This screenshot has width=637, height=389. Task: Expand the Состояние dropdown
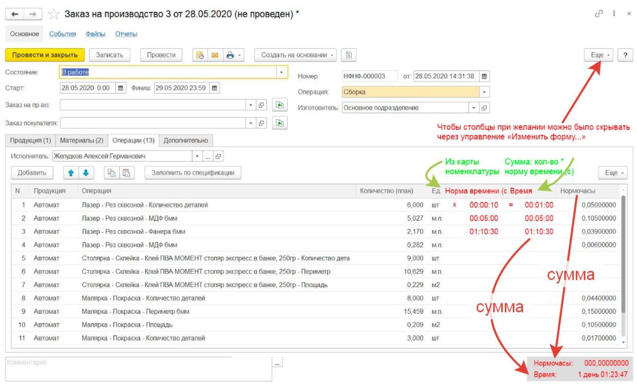point(281,72)
